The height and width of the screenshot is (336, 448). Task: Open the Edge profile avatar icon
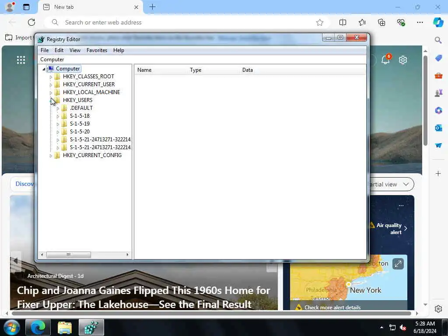[10, 7]
